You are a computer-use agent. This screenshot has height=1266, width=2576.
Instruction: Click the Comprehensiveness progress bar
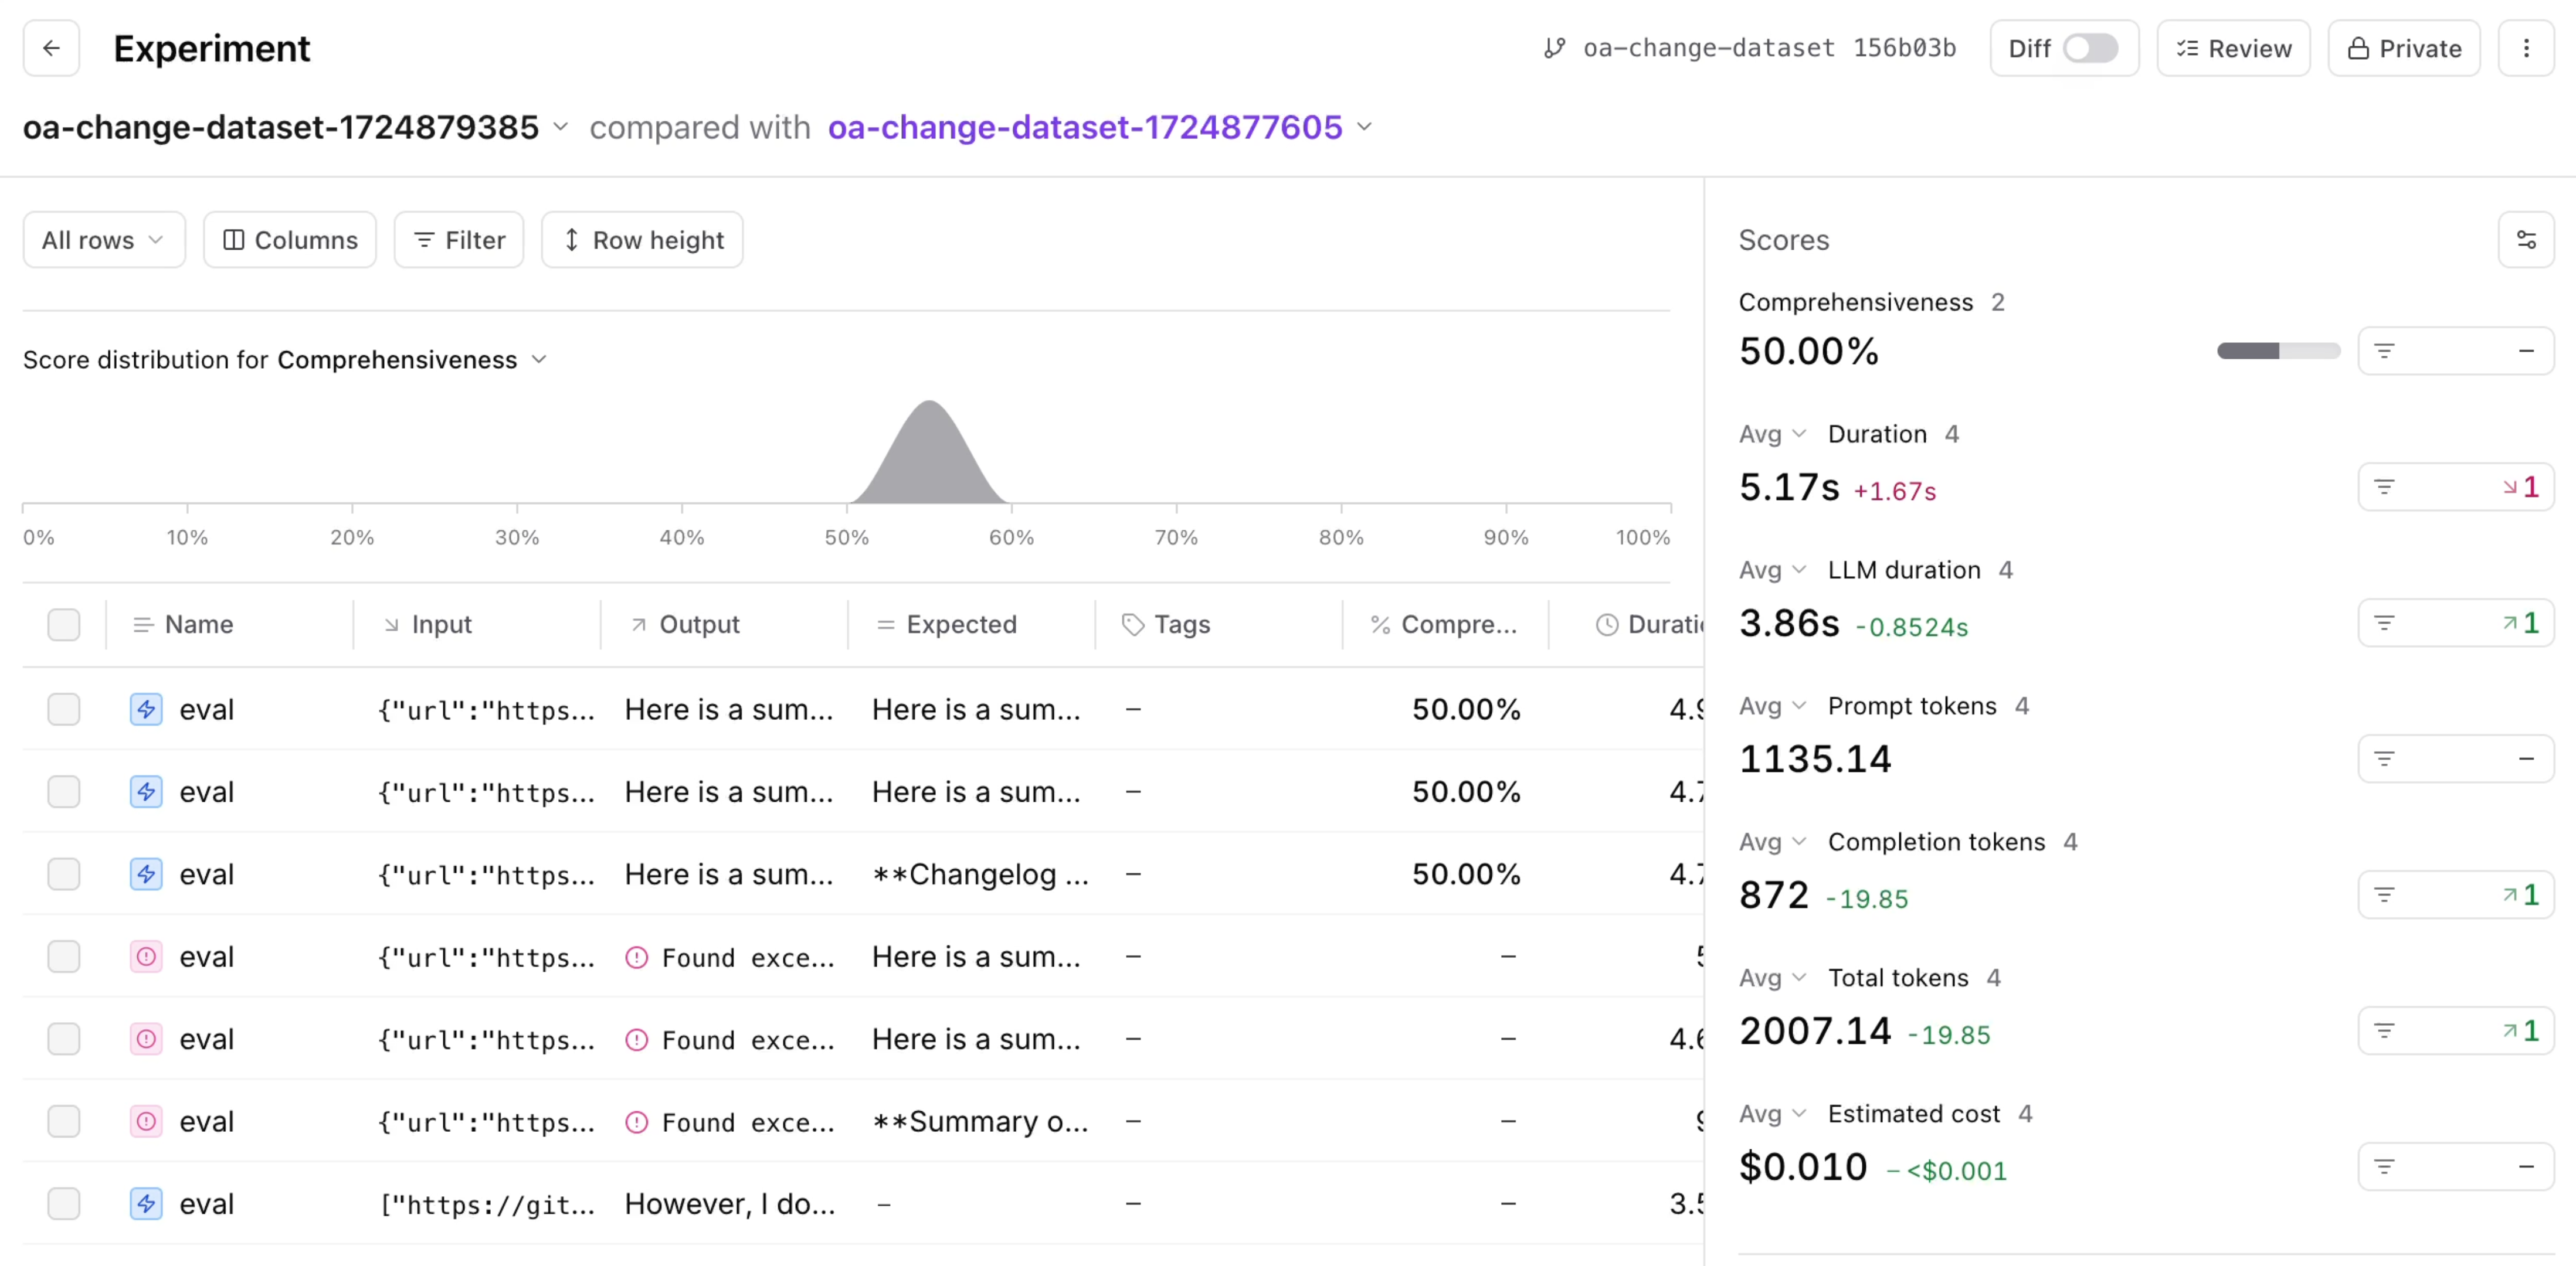pos(2277,350)
